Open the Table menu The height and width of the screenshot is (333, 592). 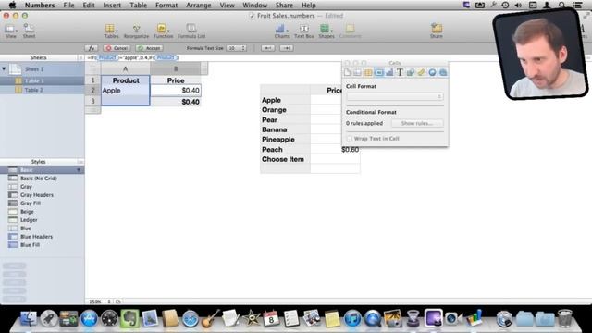coord(139,6)
